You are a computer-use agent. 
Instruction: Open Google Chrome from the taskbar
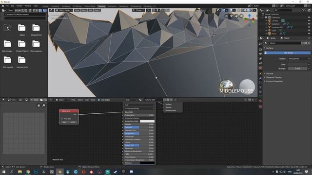(x=28, y=172)
